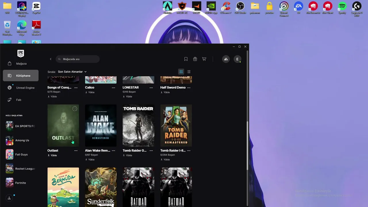Select the pokemon folder on desktop

click(255, 8)
